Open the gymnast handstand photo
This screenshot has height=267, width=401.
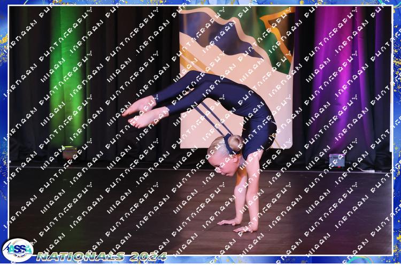point(200,130)
